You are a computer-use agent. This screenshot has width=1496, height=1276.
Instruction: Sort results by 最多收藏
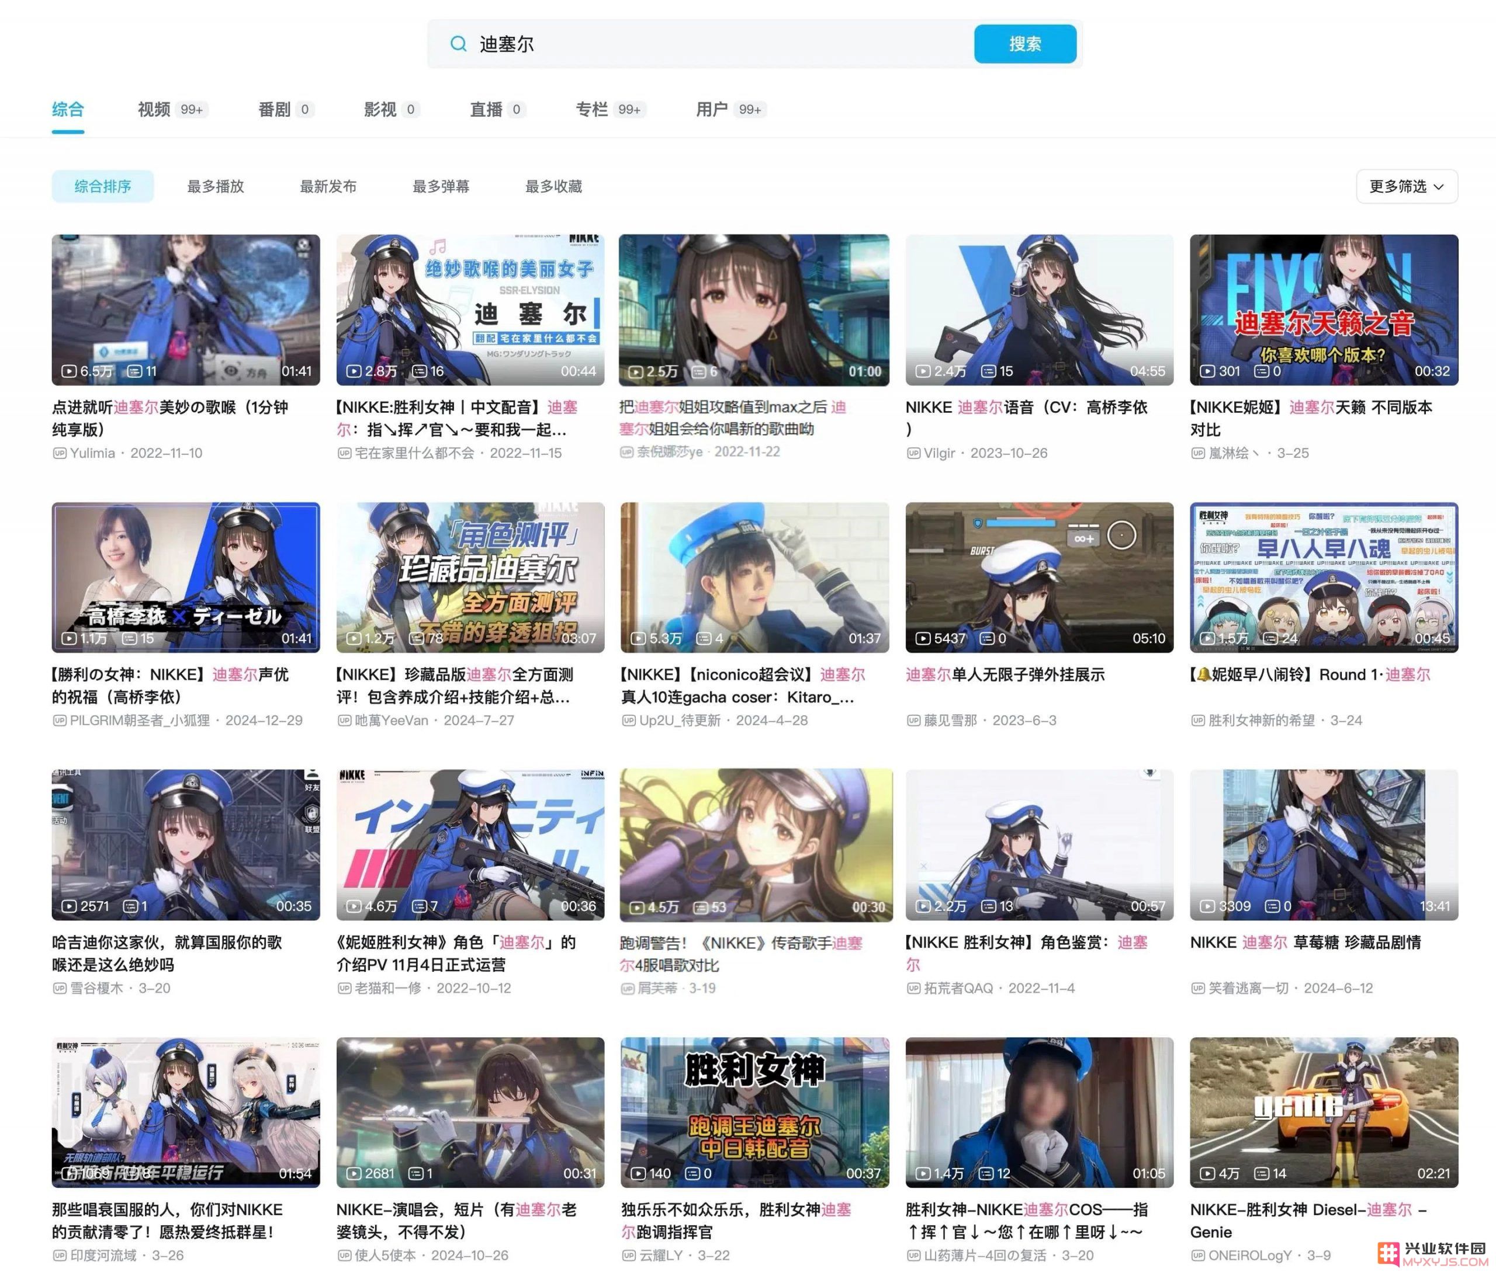[553, 186]
